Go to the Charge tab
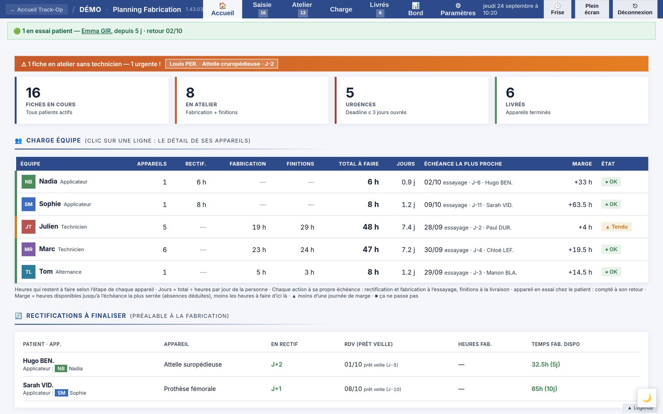 (x=341, y=9)
